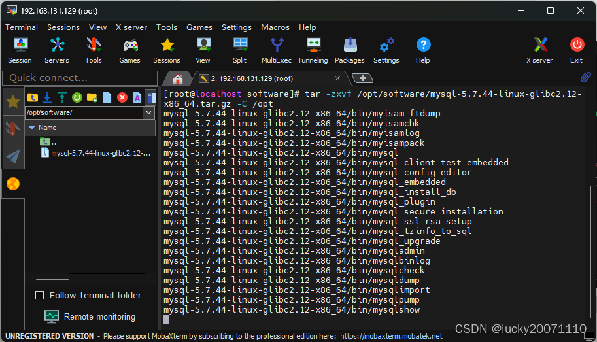
Task: Toggle the X server toolbar icon
Action: coord(539,50)
